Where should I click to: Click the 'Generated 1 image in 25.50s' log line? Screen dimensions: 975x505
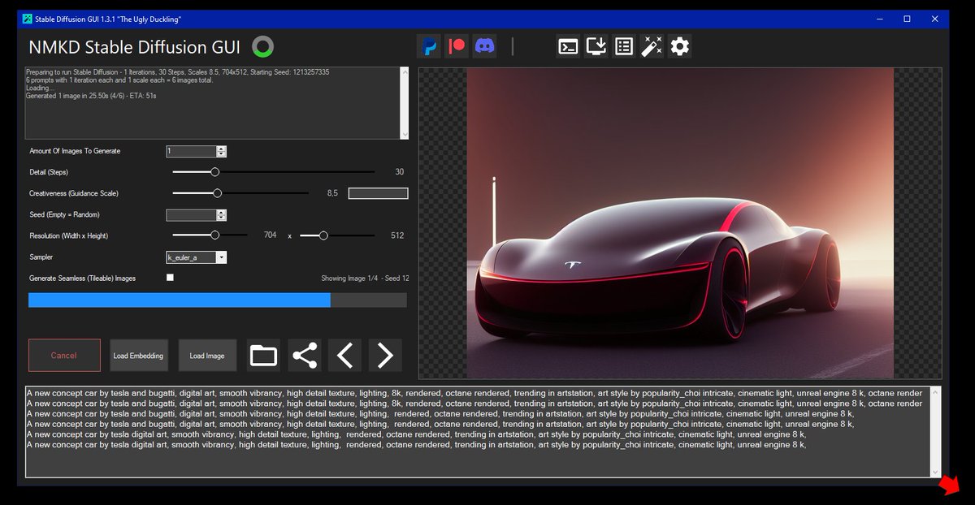tap(90, 96)
